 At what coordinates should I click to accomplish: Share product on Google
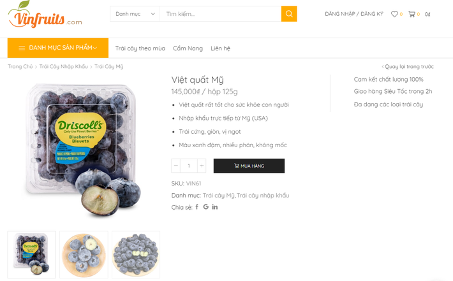(x=206, y=207)
